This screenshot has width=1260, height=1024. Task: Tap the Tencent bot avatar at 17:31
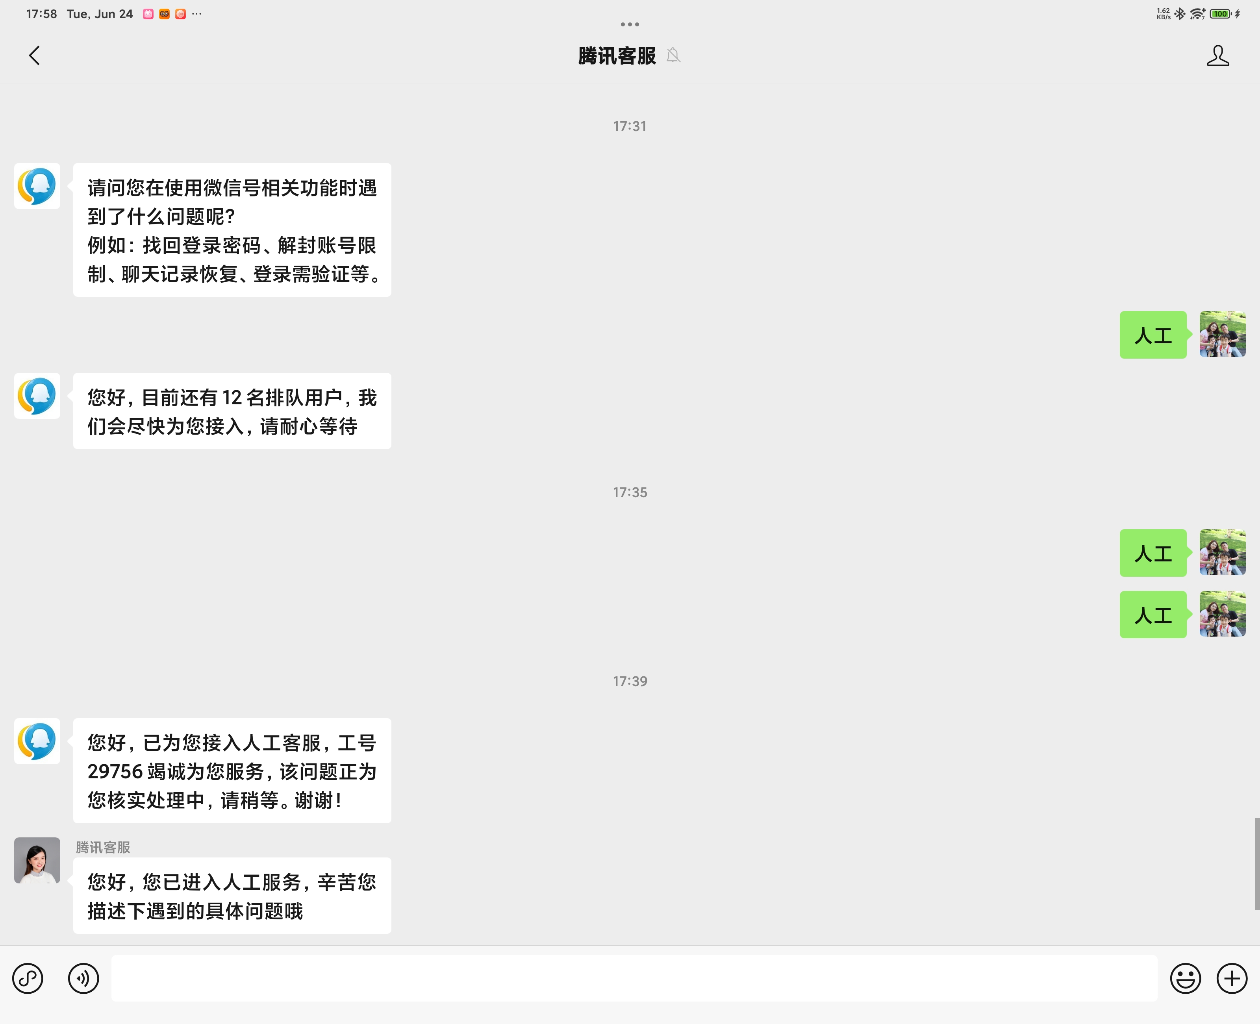[37, 186]
